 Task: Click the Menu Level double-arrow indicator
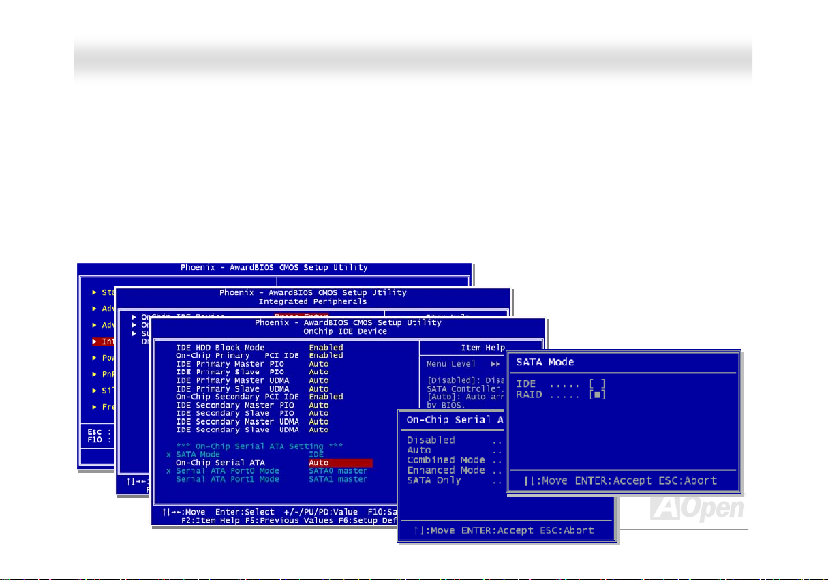pyautogui.click(x=495, y=365)
